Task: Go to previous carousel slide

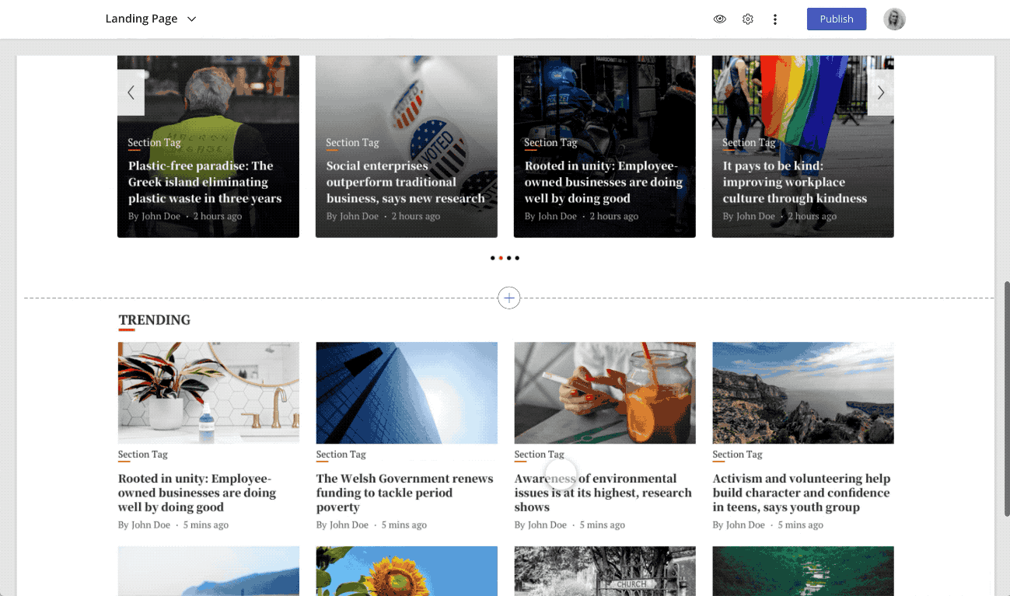Action: [x=131, y=92]
